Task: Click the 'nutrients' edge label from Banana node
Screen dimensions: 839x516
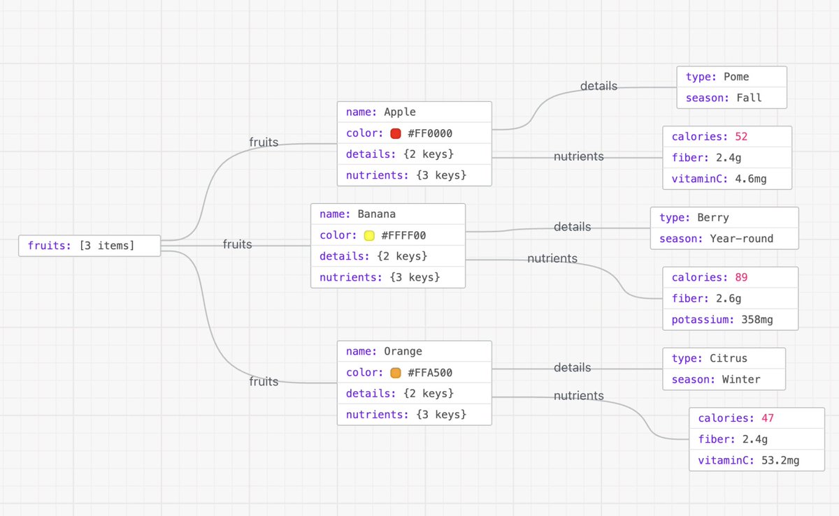Action: pos(552,258)
